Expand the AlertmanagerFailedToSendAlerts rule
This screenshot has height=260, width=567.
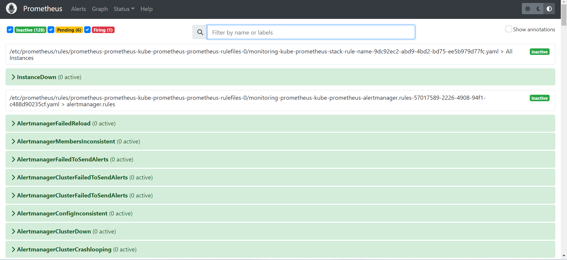coord(280,159)
